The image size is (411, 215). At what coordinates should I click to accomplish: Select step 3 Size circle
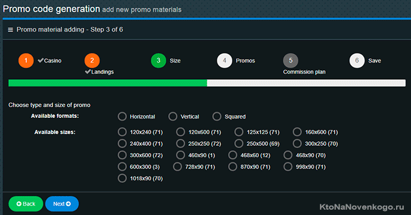158,61
